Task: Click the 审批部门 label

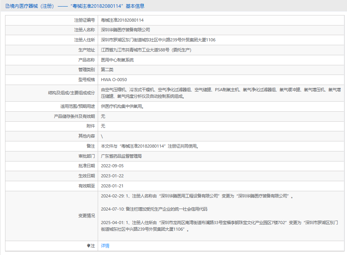Action: [x=86, y=156]
